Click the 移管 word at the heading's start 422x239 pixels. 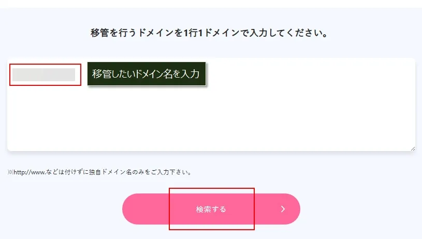point(99,33)
